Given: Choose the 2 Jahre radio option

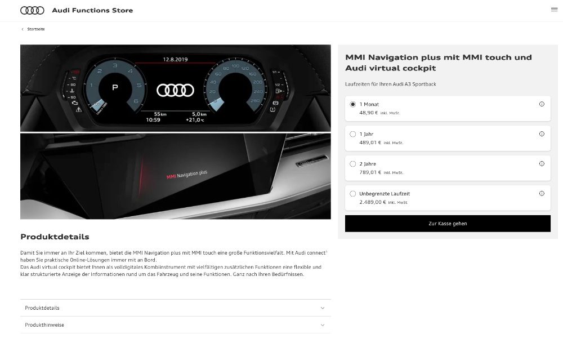Looking at the screenshot, I should (353, 164).
